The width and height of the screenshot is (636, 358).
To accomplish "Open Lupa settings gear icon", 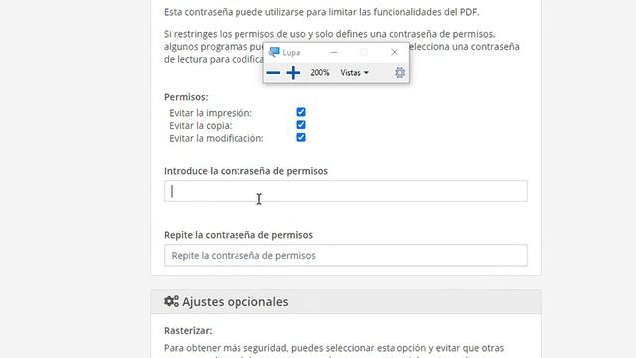I will tap(399, 73).
